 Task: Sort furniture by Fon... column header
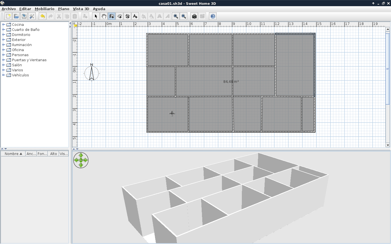point(42,154)
